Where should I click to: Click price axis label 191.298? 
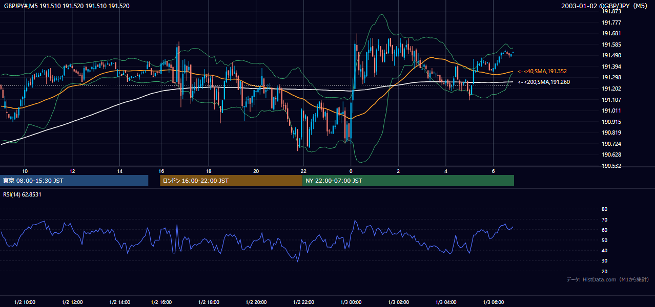click(x=611, y=77)
